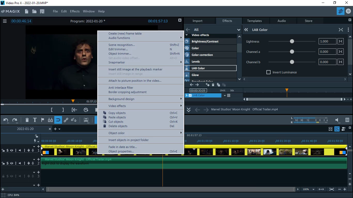The width and height of the screenshot is (353, 198).
Task: Undo the last action
Action: 6,120
